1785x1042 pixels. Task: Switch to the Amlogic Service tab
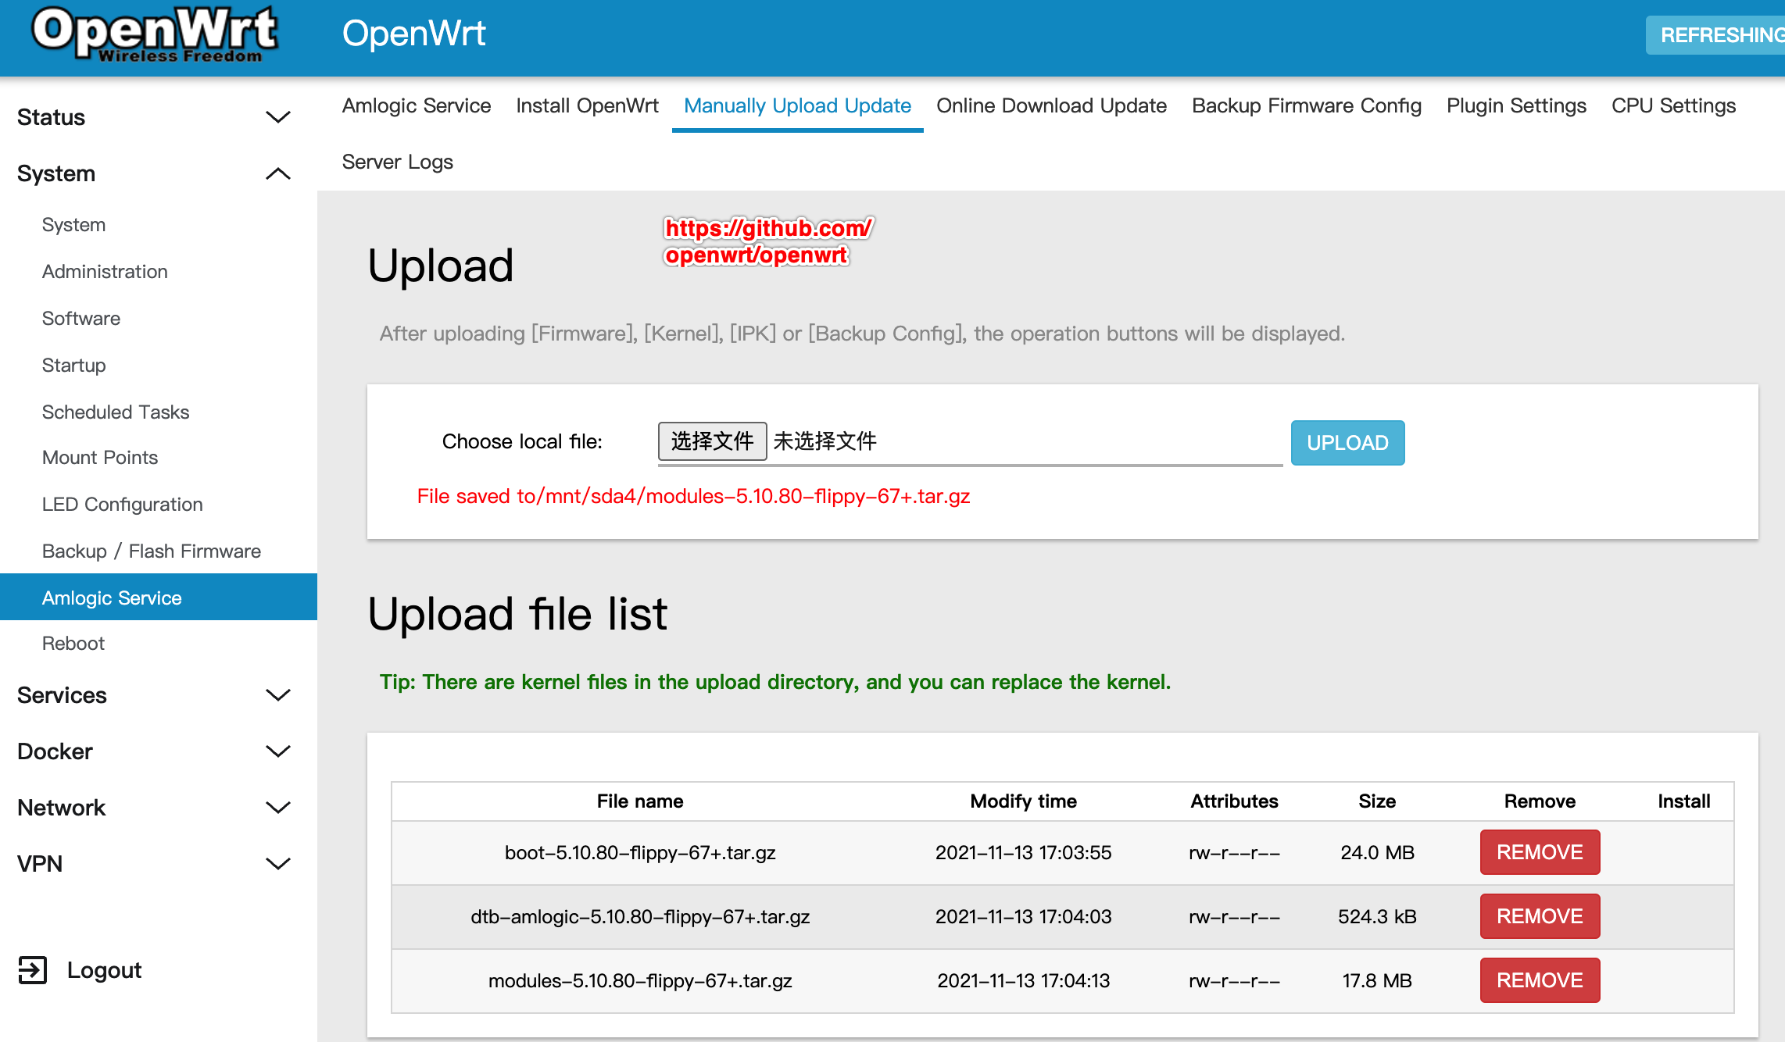416,105
